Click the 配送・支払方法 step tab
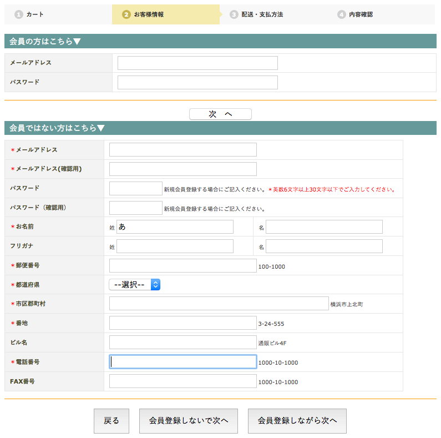 tap(262, 14)
